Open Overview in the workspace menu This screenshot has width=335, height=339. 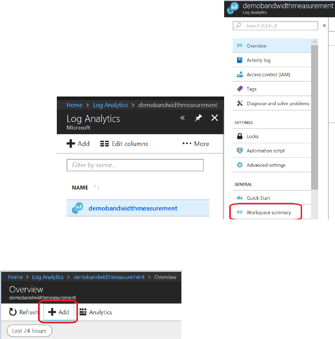coord(272,46)
